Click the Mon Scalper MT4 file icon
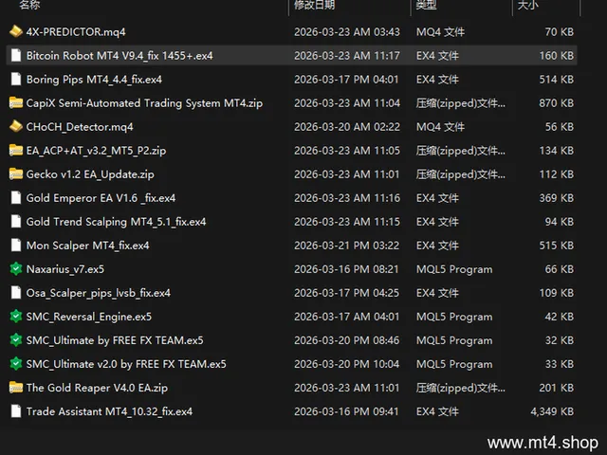 pyautogui.click(x=16, y=246)
